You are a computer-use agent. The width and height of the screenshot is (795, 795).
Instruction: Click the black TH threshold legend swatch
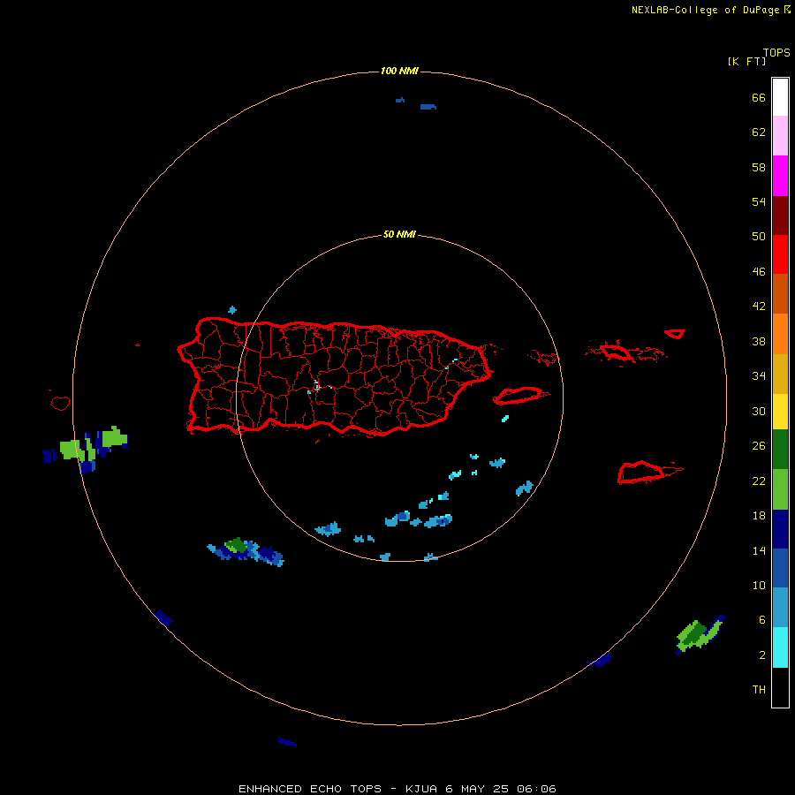[x=780, y=687]
